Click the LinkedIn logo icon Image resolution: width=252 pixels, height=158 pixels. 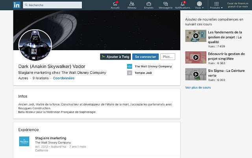pos(17,5)
